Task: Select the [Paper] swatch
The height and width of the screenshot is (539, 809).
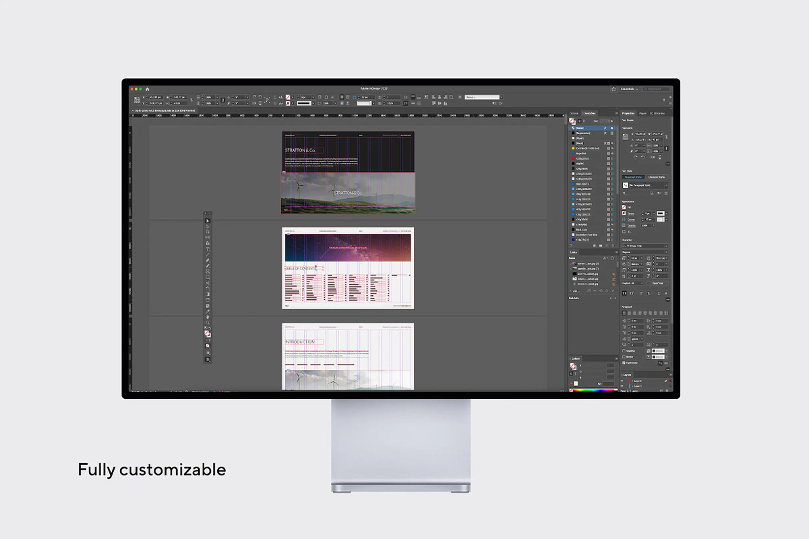Action: [x=591, y=138]
